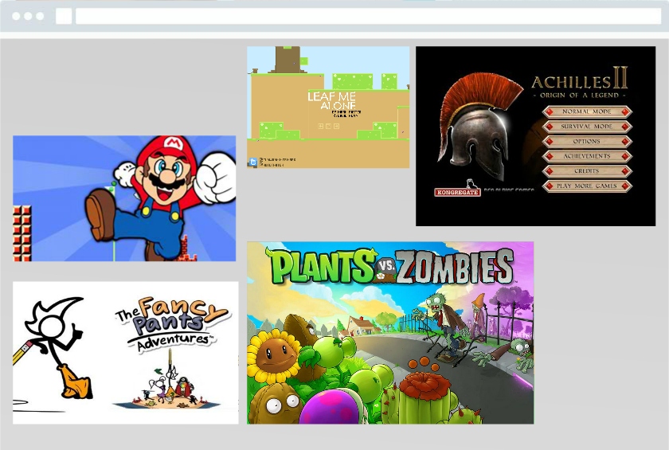Image resolution: width=669 pixels, height=450 pixels.
Task: Click the Twitter icon in Leaf Me Alone
Action: pyautogui.click(x=252, y=162)
